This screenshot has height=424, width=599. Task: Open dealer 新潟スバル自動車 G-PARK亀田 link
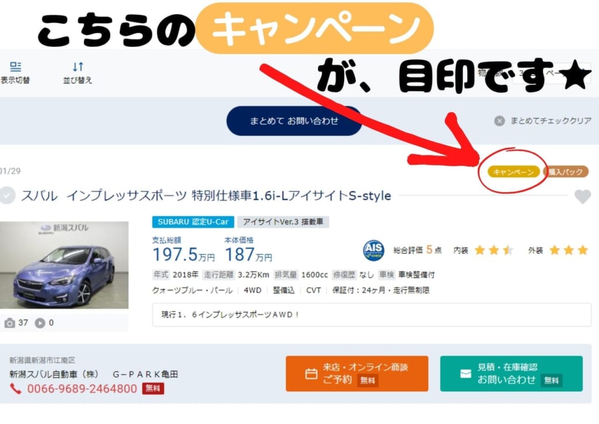[x=94, y=374]
